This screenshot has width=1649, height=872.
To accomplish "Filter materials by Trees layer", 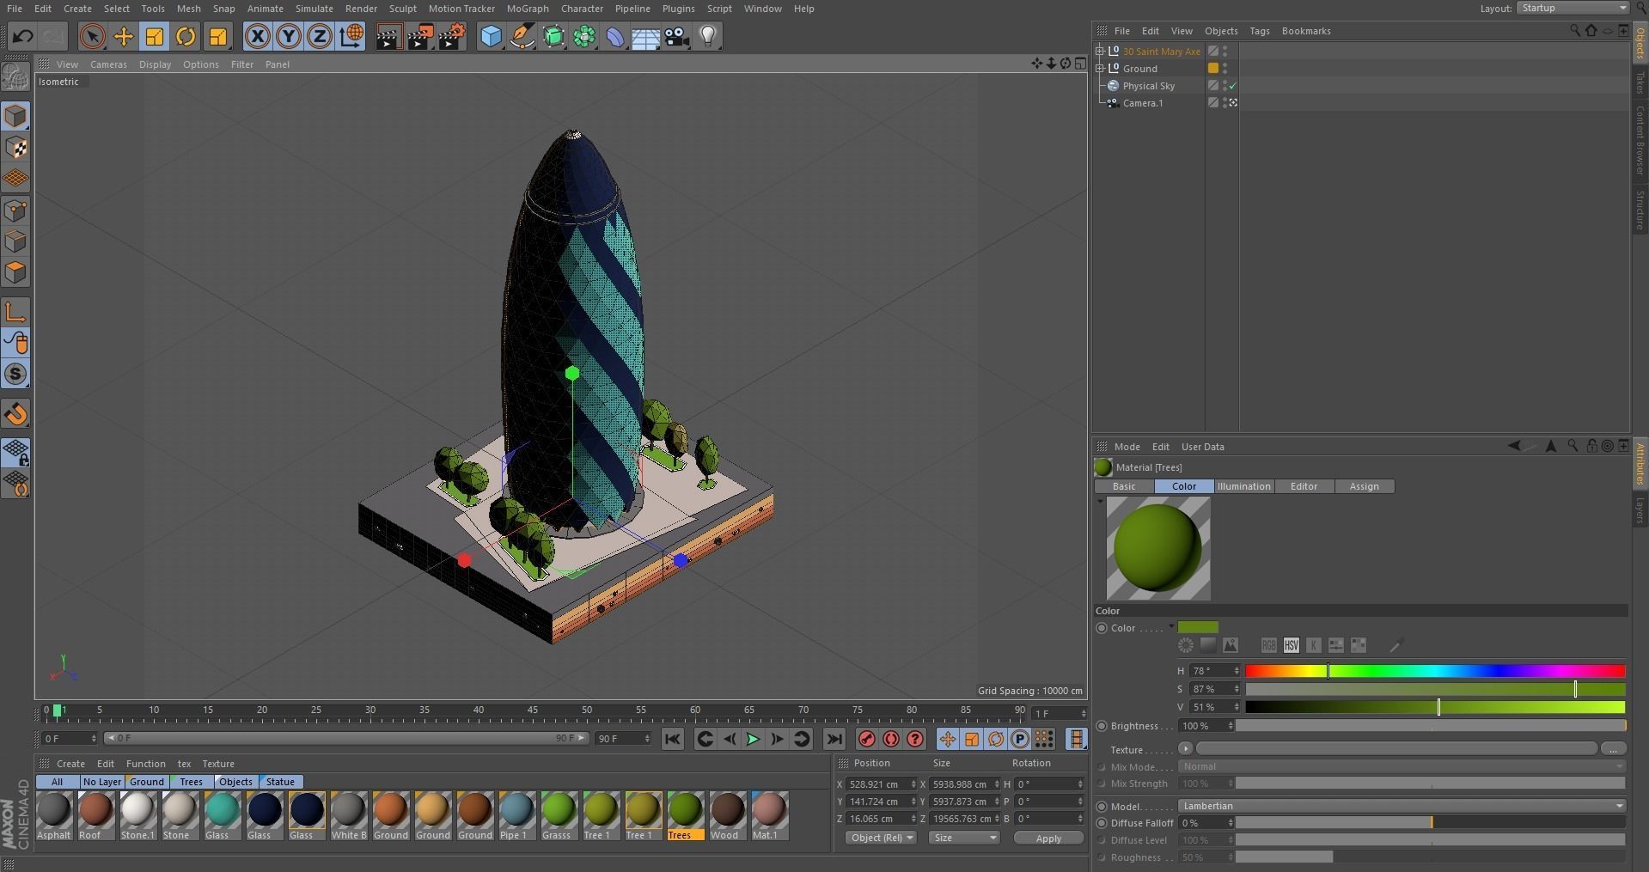I will pos(191,782).
